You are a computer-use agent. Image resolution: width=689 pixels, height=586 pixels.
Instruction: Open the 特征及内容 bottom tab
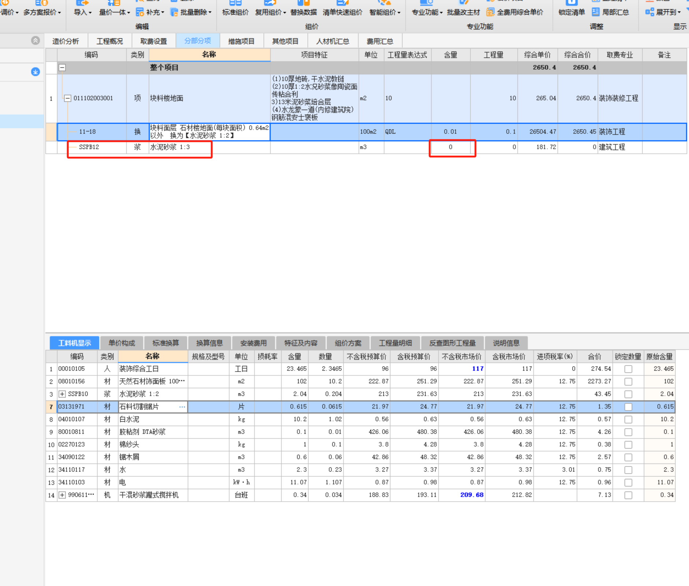pos(301,343)
